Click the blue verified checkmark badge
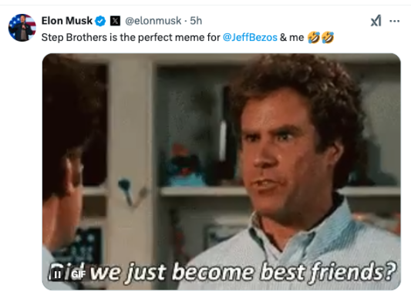This screenshot has height=299, width=411. (x=100, y=21)
